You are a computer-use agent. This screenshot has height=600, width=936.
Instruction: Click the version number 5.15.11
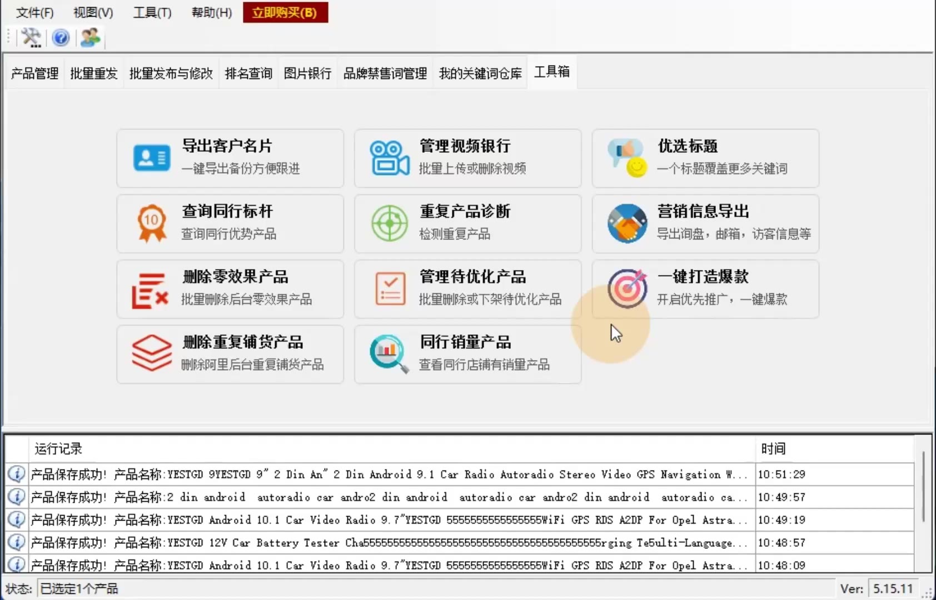click(893, 589)
